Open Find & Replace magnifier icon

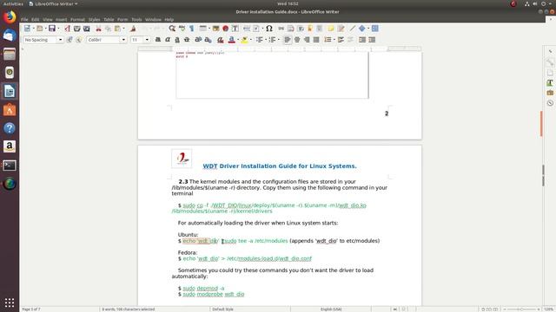tap(172, 29)
